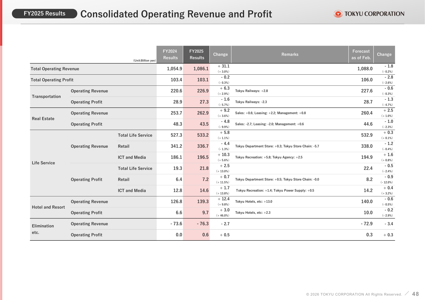Image resolution: width=425 pixels, height=300 pixels.
Task: Click the Retail profit value 7.2
Action: pyautogui.click(x=205, y=180)
